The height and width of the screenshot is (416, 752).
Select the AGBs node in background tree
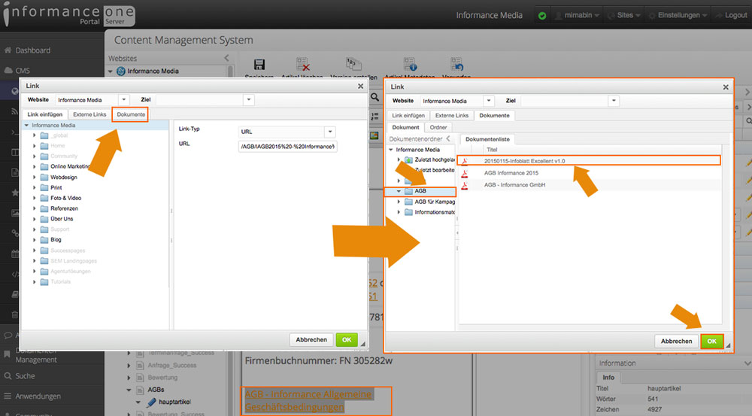[x=156, y=390]
